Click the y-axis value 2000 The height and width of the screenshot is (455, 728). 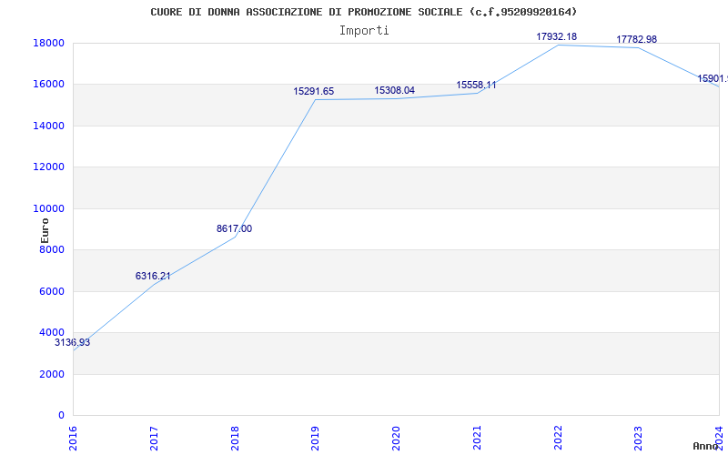click(x=52, y=374)
